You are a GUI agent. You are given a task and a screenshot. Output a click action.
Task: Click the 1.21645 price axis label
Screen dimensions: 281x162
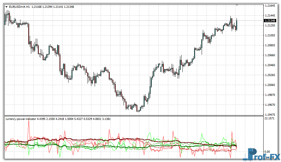pyautogui.click(x=270, y=6)
